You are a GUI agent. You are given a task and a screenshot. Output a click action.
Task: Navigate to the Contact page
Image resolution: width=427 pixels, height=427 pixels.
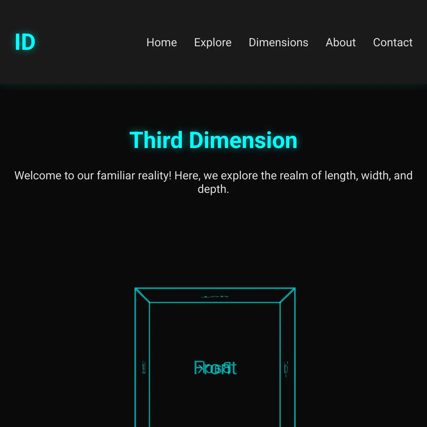(392, 42)
